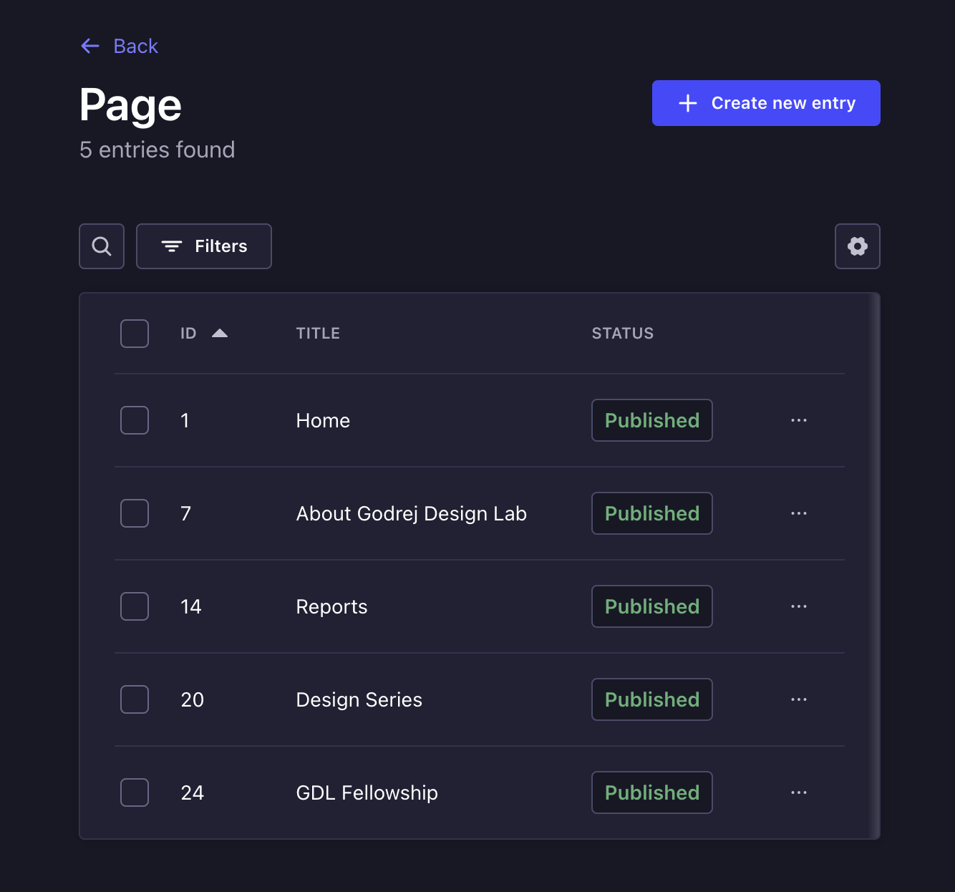This screenshot has height=892, width=955.
Task: Check the checkbox for Design Series
Action: pyautogui.click(x=134, y=699)
